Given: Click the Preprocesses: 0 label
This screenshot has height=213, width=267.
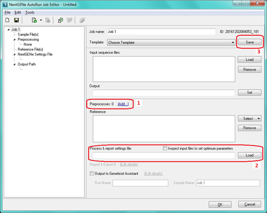Looking at the screenshot, I should pyautogui.click(x=102, y=104).
